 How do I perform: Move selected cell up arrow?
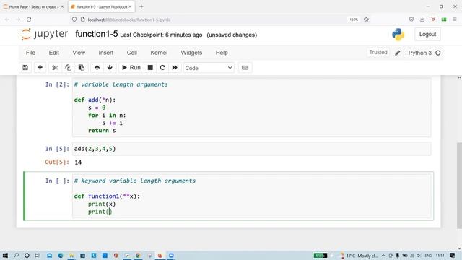[97, 68]
